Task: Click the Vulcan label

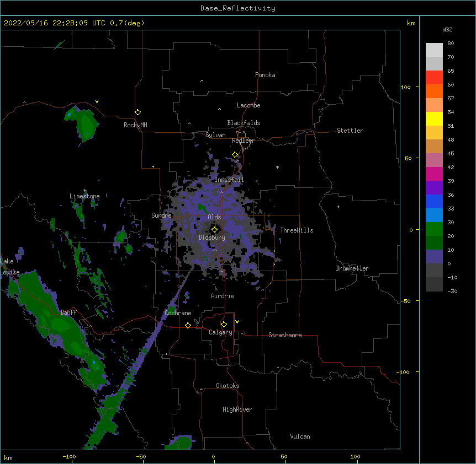Action: pos(300,436)
